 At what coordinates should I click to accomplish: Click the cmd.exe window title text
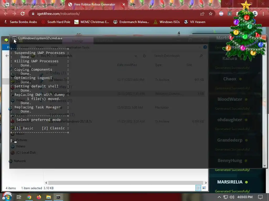(x=40, y=38)
